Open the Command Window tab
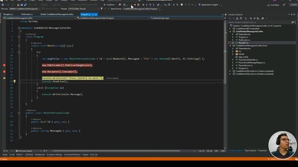 pyautogui.click(x=72, y=154)
